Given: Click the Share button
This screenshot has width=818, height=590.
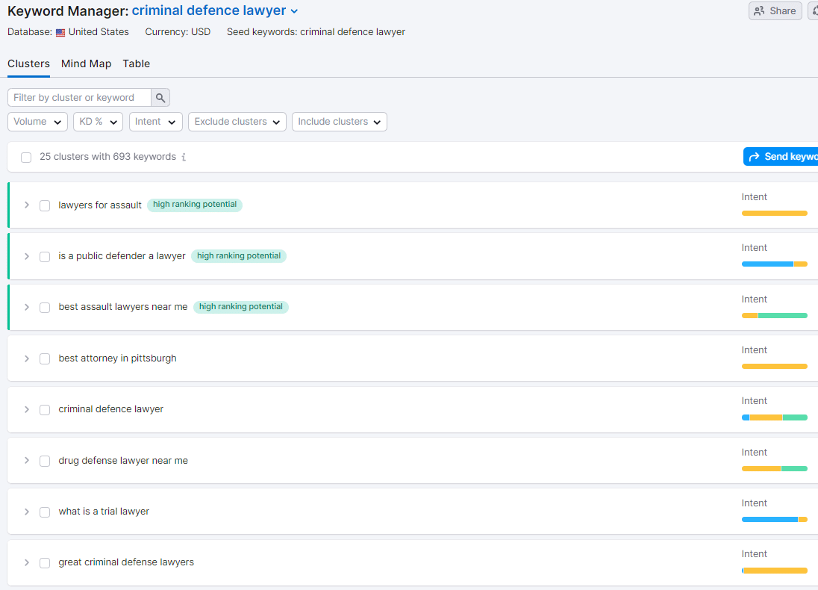Looking at the screenshot, I should click(775, 10).
